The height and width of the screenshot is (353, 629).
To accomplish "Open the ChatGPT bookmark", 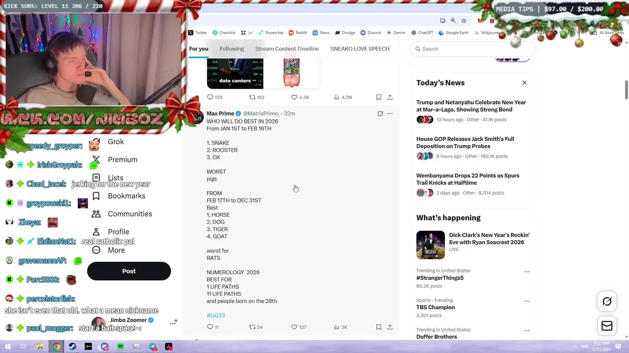I will pos(422,33).
